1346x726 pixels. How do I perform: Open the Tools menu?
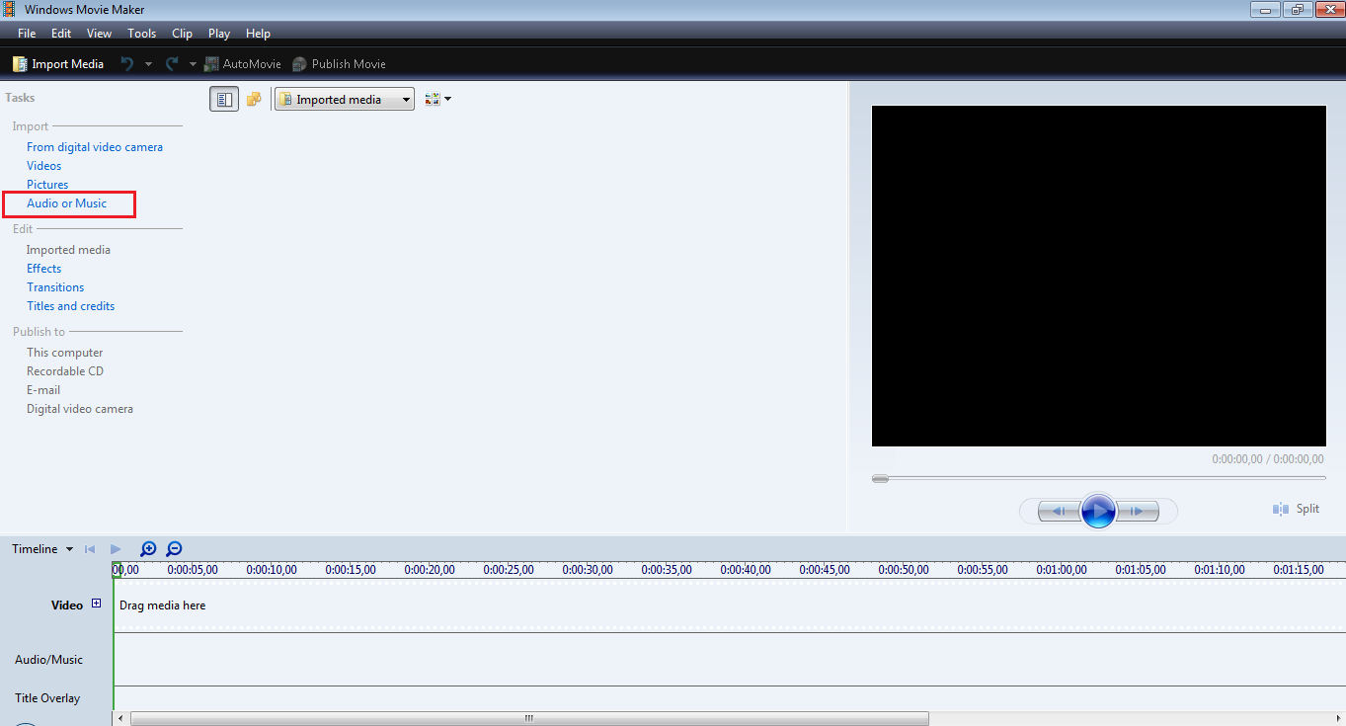point(141,33)
